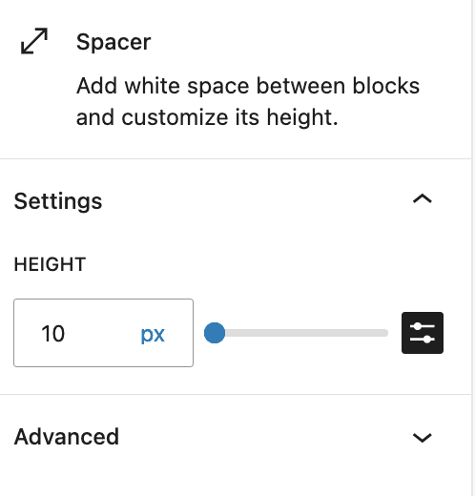Click the sidebar's right-edge scrollbar
This screenshot has width=475, height=496.
[473, 248]
